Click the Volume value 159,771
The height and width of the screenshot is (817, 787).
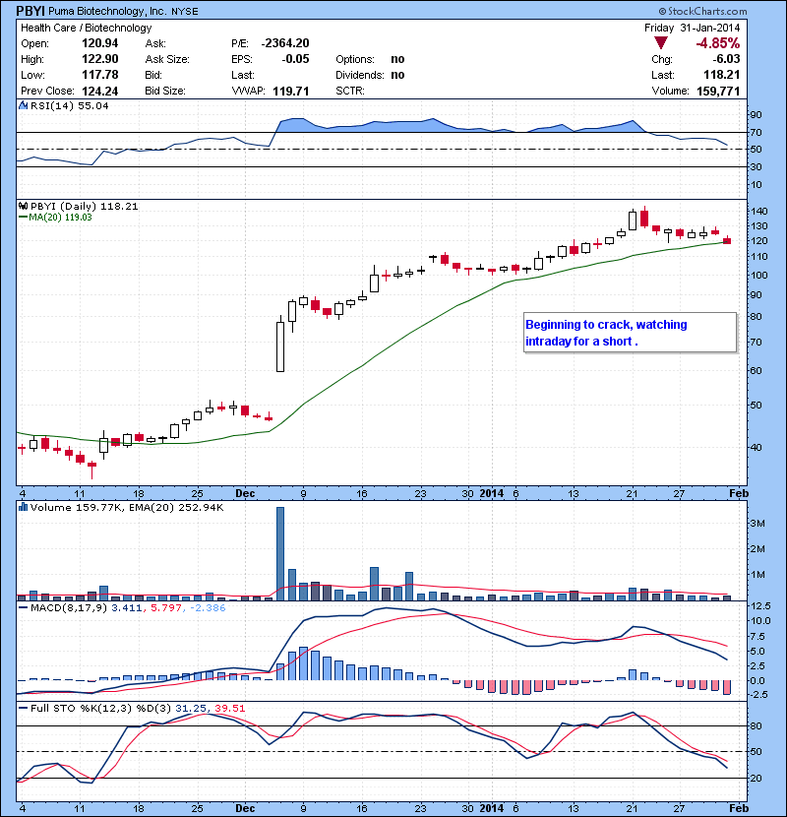(718, 92)
